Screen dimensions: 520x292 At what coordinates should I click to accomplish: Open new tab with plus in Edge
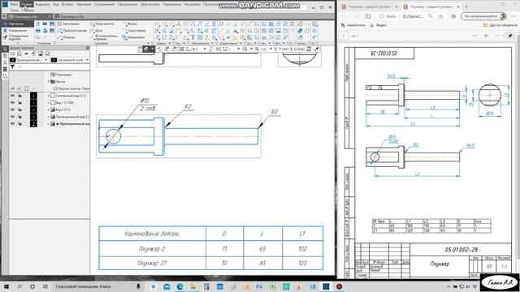tap(467, 6)
